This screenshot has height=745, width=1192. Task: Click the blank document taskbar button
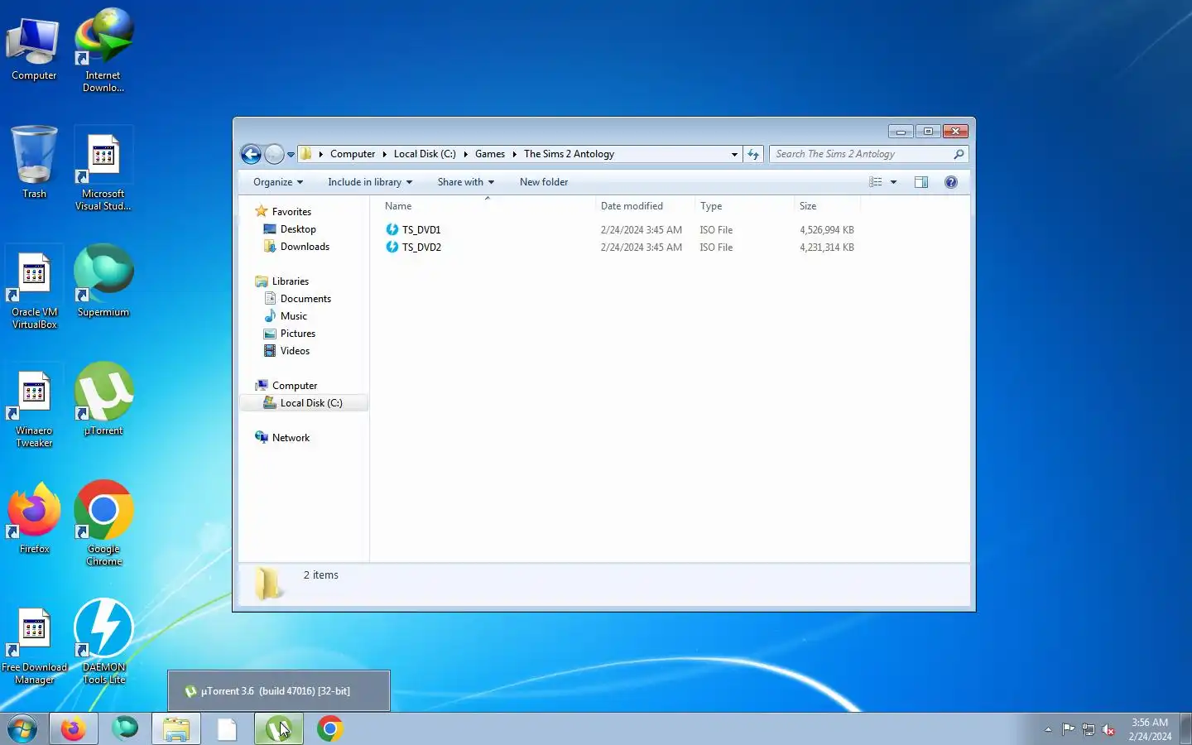tap(227, 729)
